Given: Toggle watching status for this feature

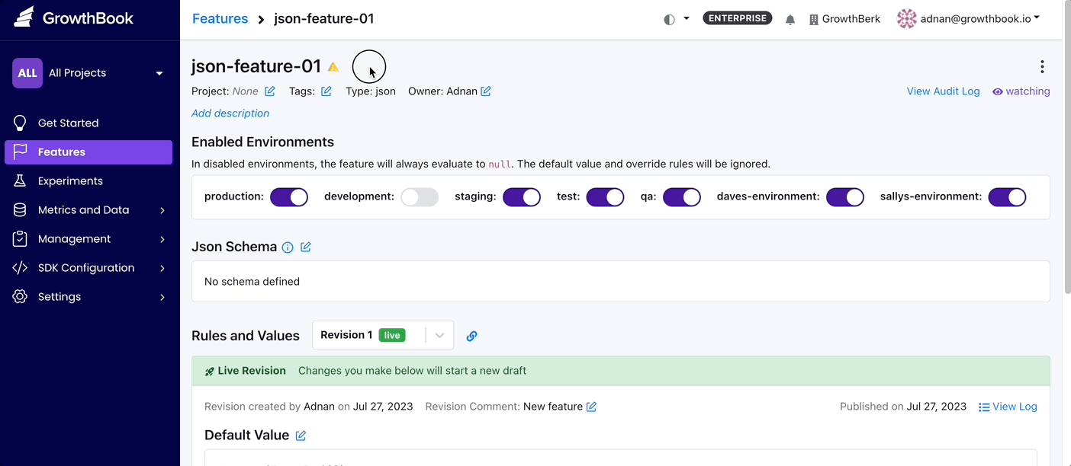Looking at the screenshot, I should tap(1021, 91).
